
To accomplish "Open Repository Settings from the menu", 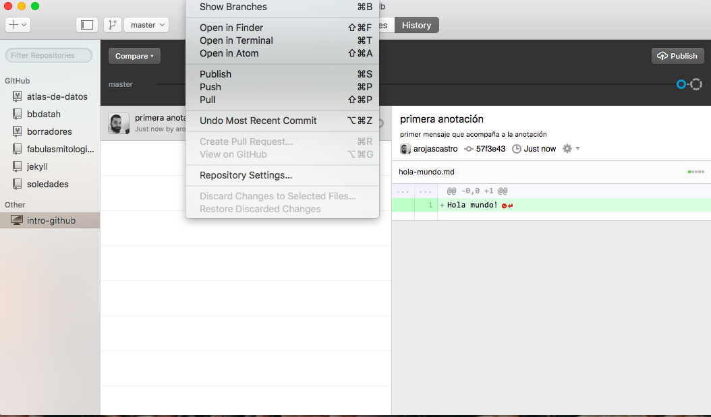I will pyautogui.click(x=246, y=175).
